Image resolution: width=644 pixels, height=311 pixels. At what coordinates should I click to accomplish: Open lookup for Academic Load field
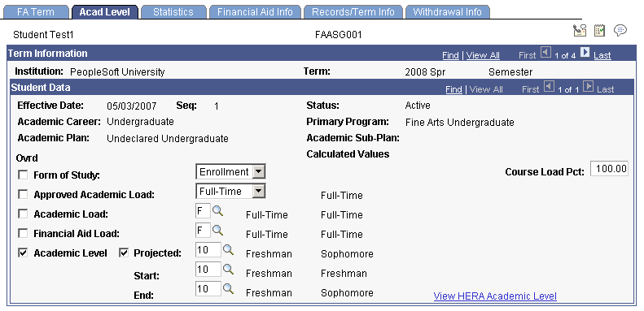[217, 211]
